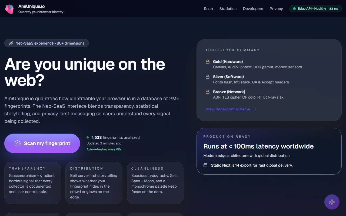This screenshot has height=216, width=346.
Task: Go to the Developers page
Action: [x=253, y=9]
